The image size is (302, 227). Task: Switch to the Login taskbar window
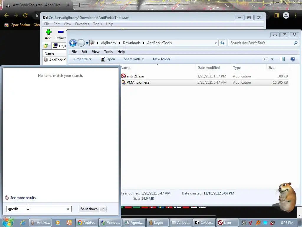tap(157, 223)
